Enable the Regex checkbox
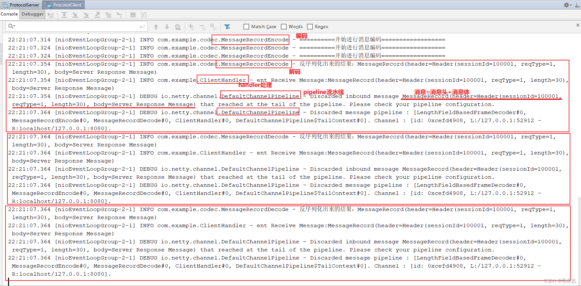 (x=310, y=26)
